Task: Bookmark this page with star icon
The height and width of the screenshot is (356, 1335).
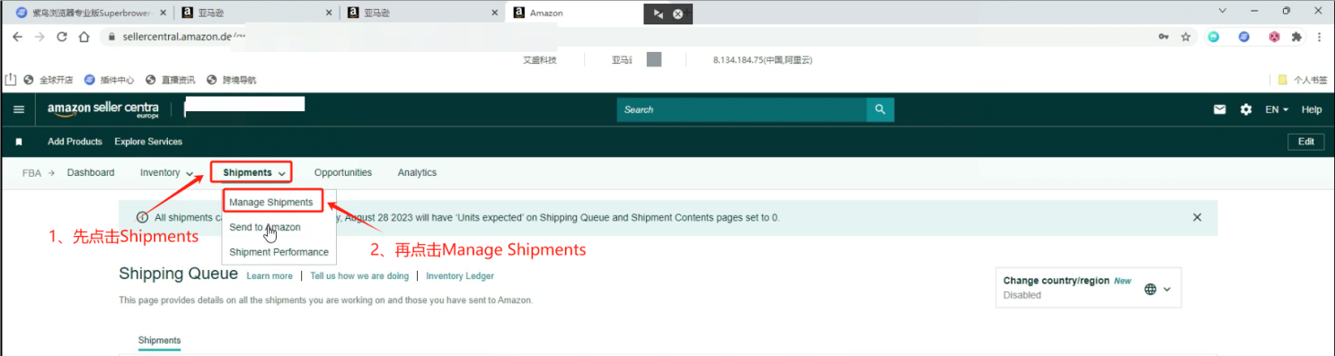Action: [x=1186, y=37]
